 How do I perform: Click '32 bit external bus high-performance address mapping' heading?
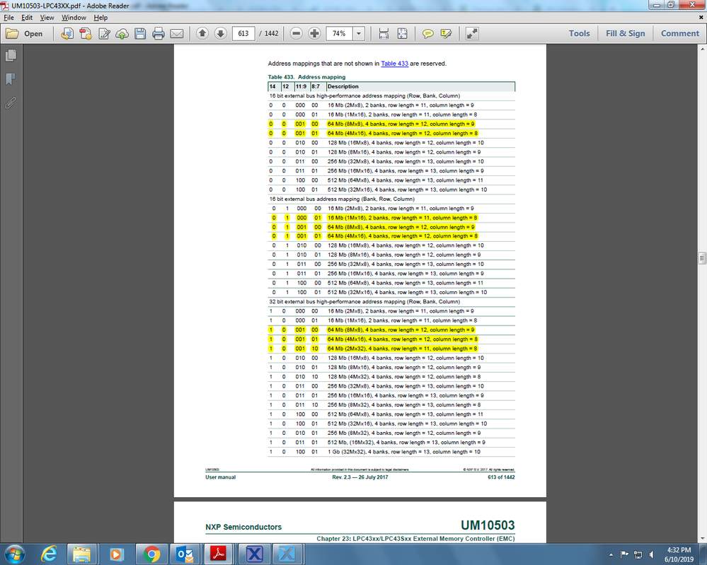(x=364, y=302)
